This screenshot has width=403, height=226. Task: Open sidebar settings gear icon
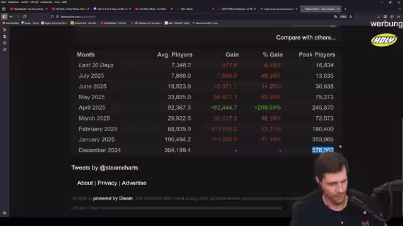click(4, 213)
